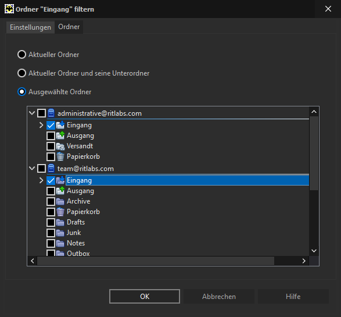The width and height of the screenshot is (341, 317).
Task: Click the Junk folder icon
Action: (x=60, y=233)
